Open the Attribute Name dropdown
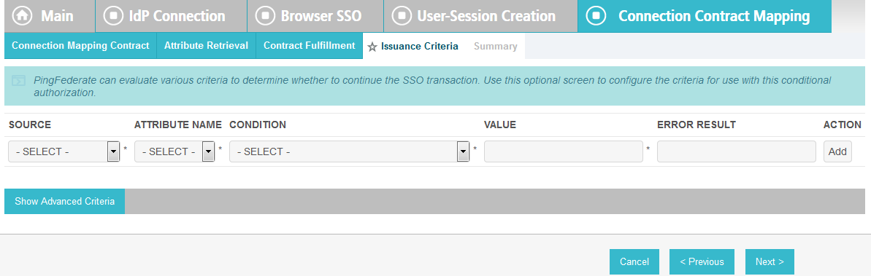The height and width of the screenshot is (276, 871). click(x=174, y=151)
